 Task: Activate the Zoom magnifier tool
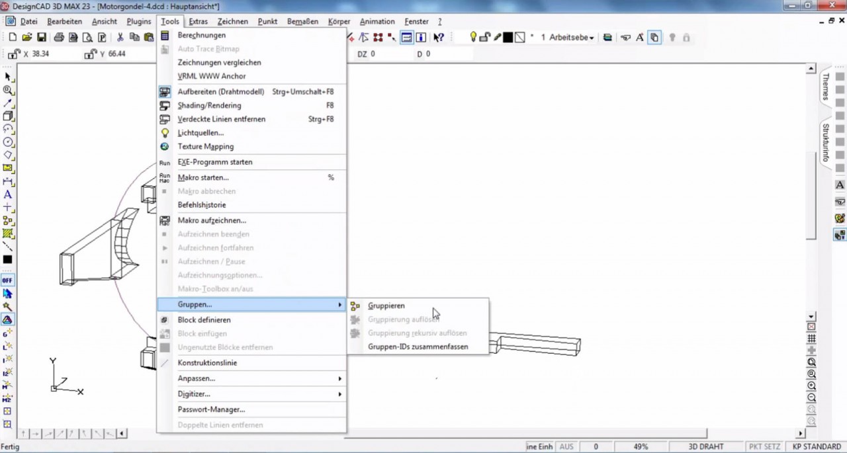7,90
